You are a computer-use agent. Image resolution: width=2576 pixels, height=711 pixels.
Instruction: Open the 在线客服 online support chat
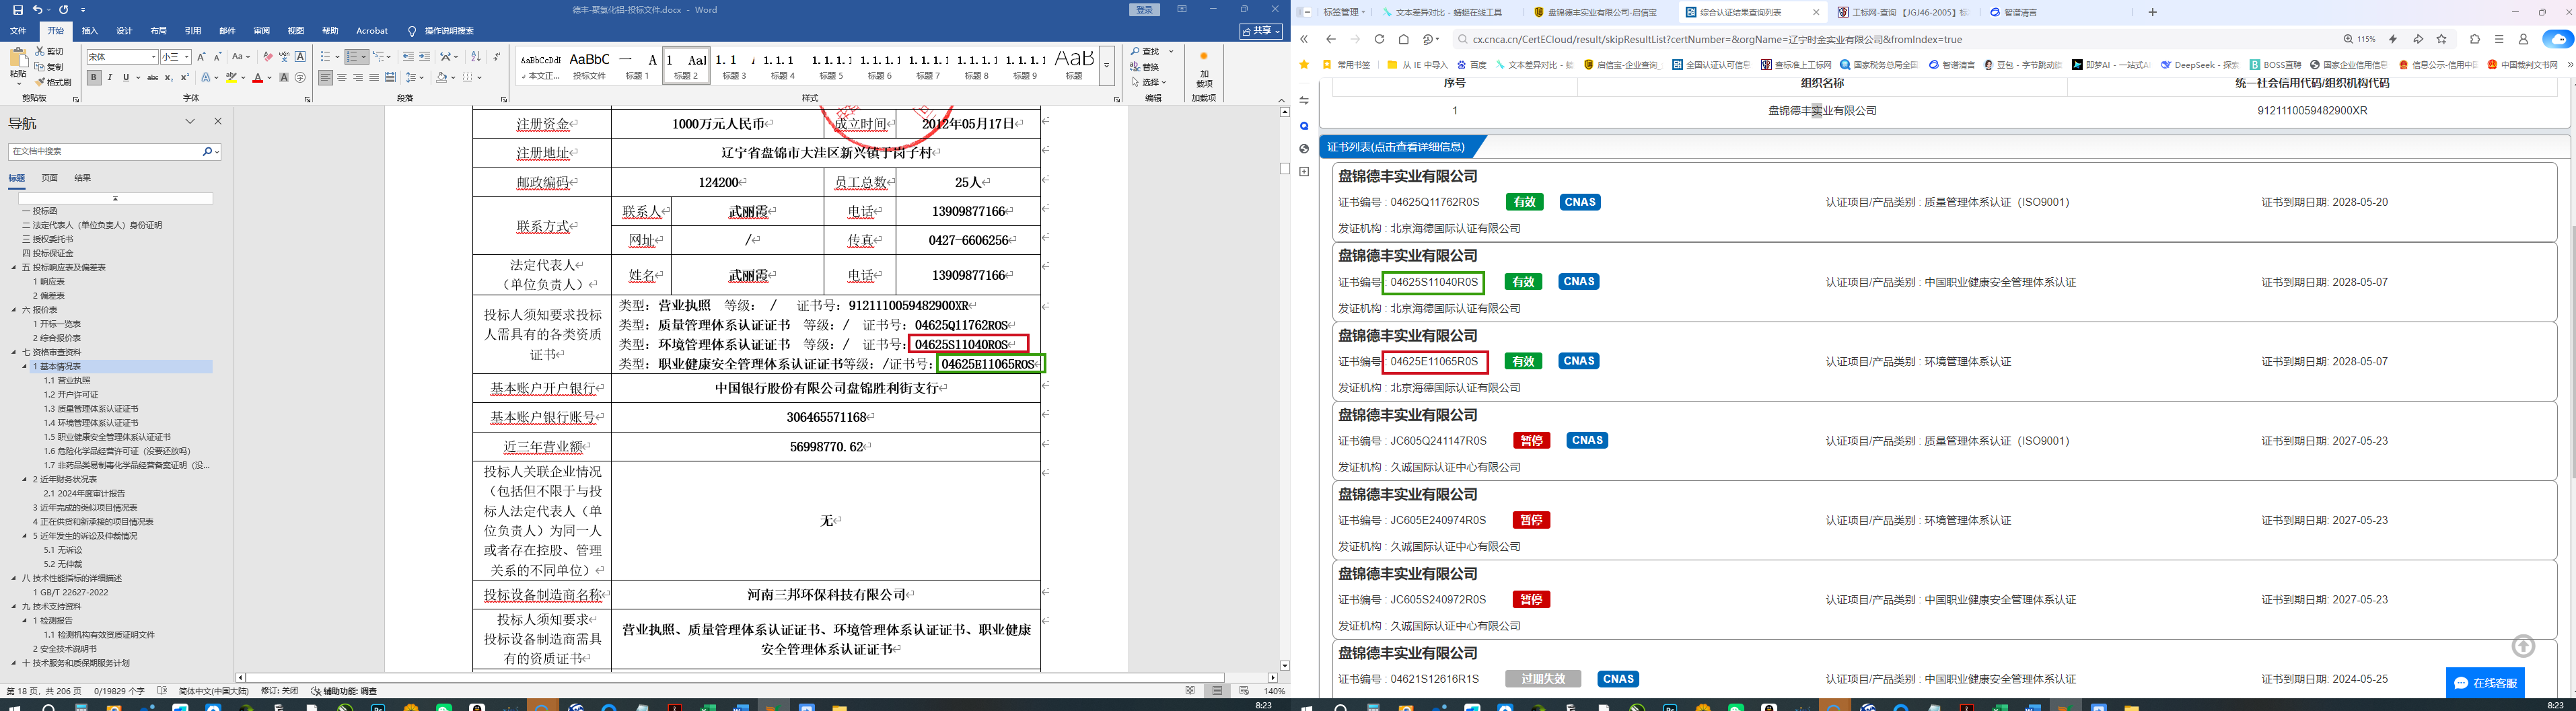(2485, 683)
